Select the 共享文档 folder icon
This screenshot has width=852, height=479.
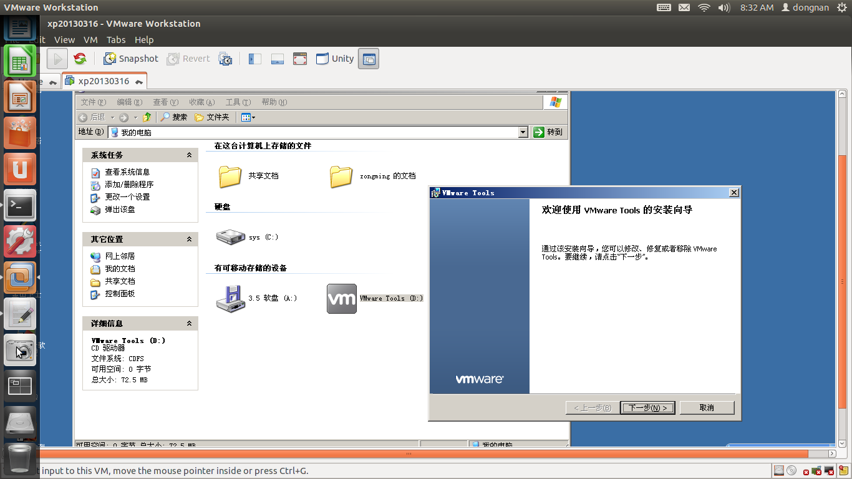pyautogui.click(x=230, y=176)
